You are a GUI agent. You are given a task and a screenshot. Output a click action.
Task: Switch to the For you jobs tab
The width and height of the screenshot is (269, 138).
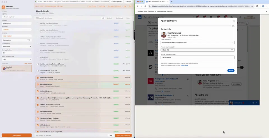coord(153,23)
